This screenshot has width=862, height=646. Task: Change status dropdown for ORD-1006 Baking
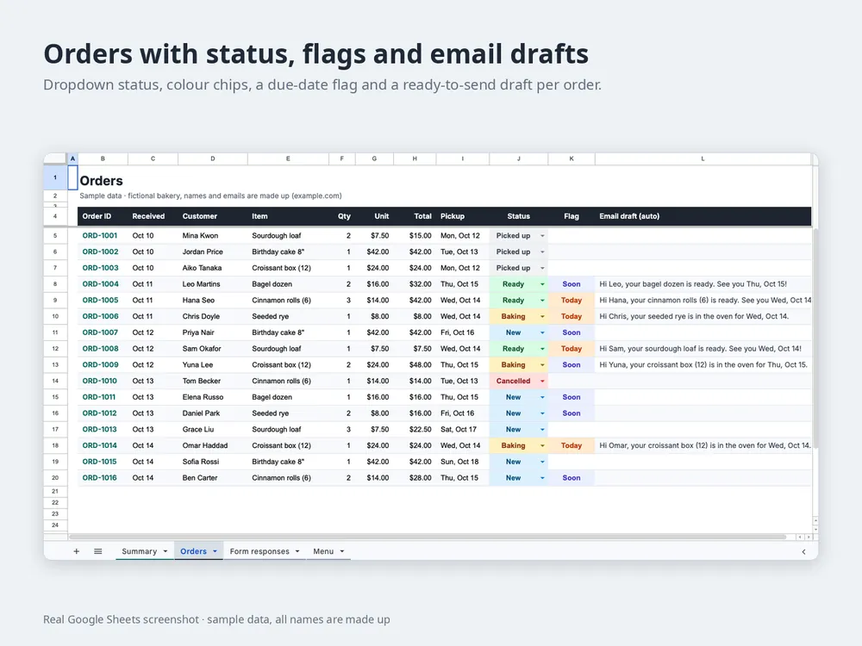pyautogui.click(x=542, y=316)
